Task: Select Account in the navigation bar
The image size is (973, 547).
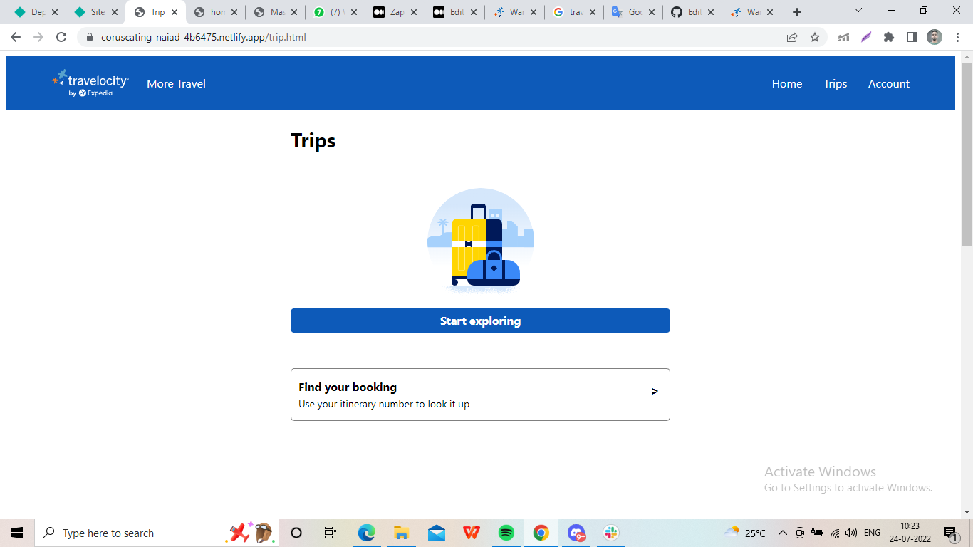Action: coord(888,83)
